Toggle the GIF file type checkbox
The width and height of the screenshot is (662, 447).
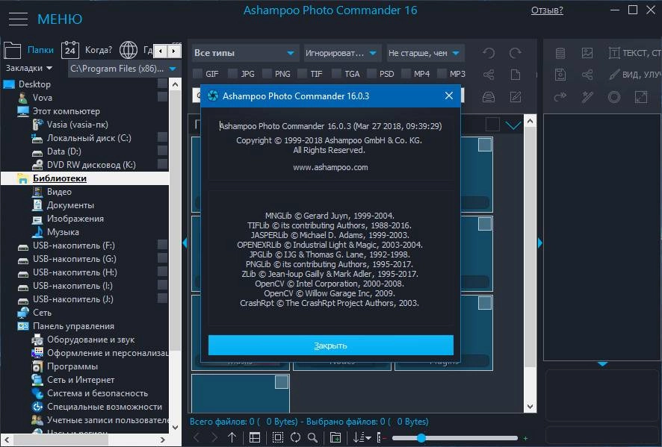(x=197, y=74)
